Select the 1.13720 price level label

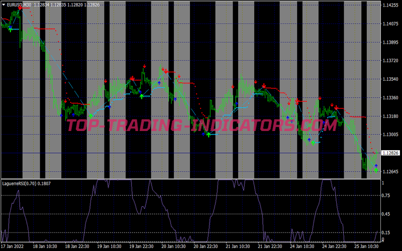pos(390,61)
